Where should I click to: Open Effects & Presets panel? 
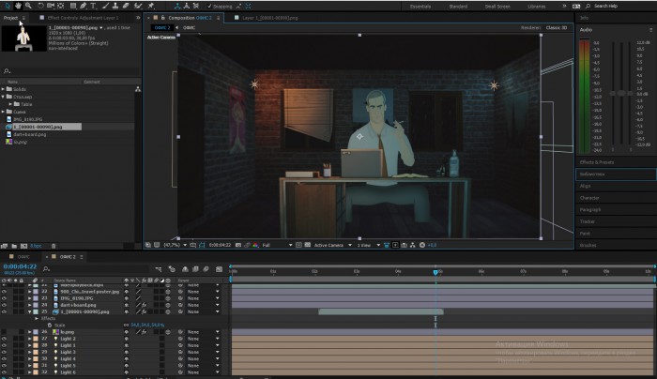(597, 162)
